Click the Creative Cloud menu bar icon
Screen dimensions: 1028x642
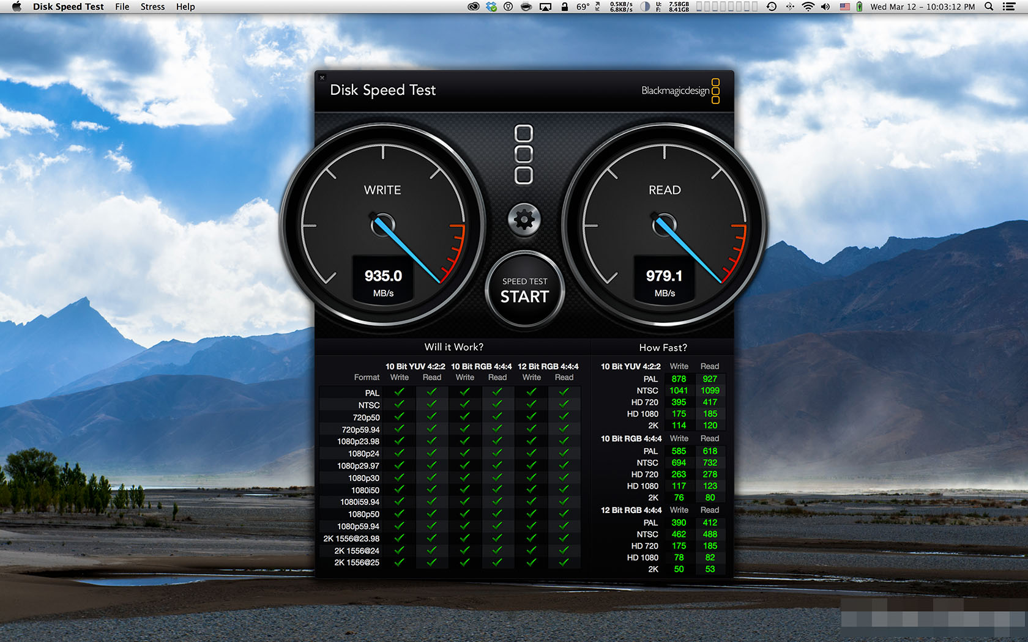[x=473, y=7]
